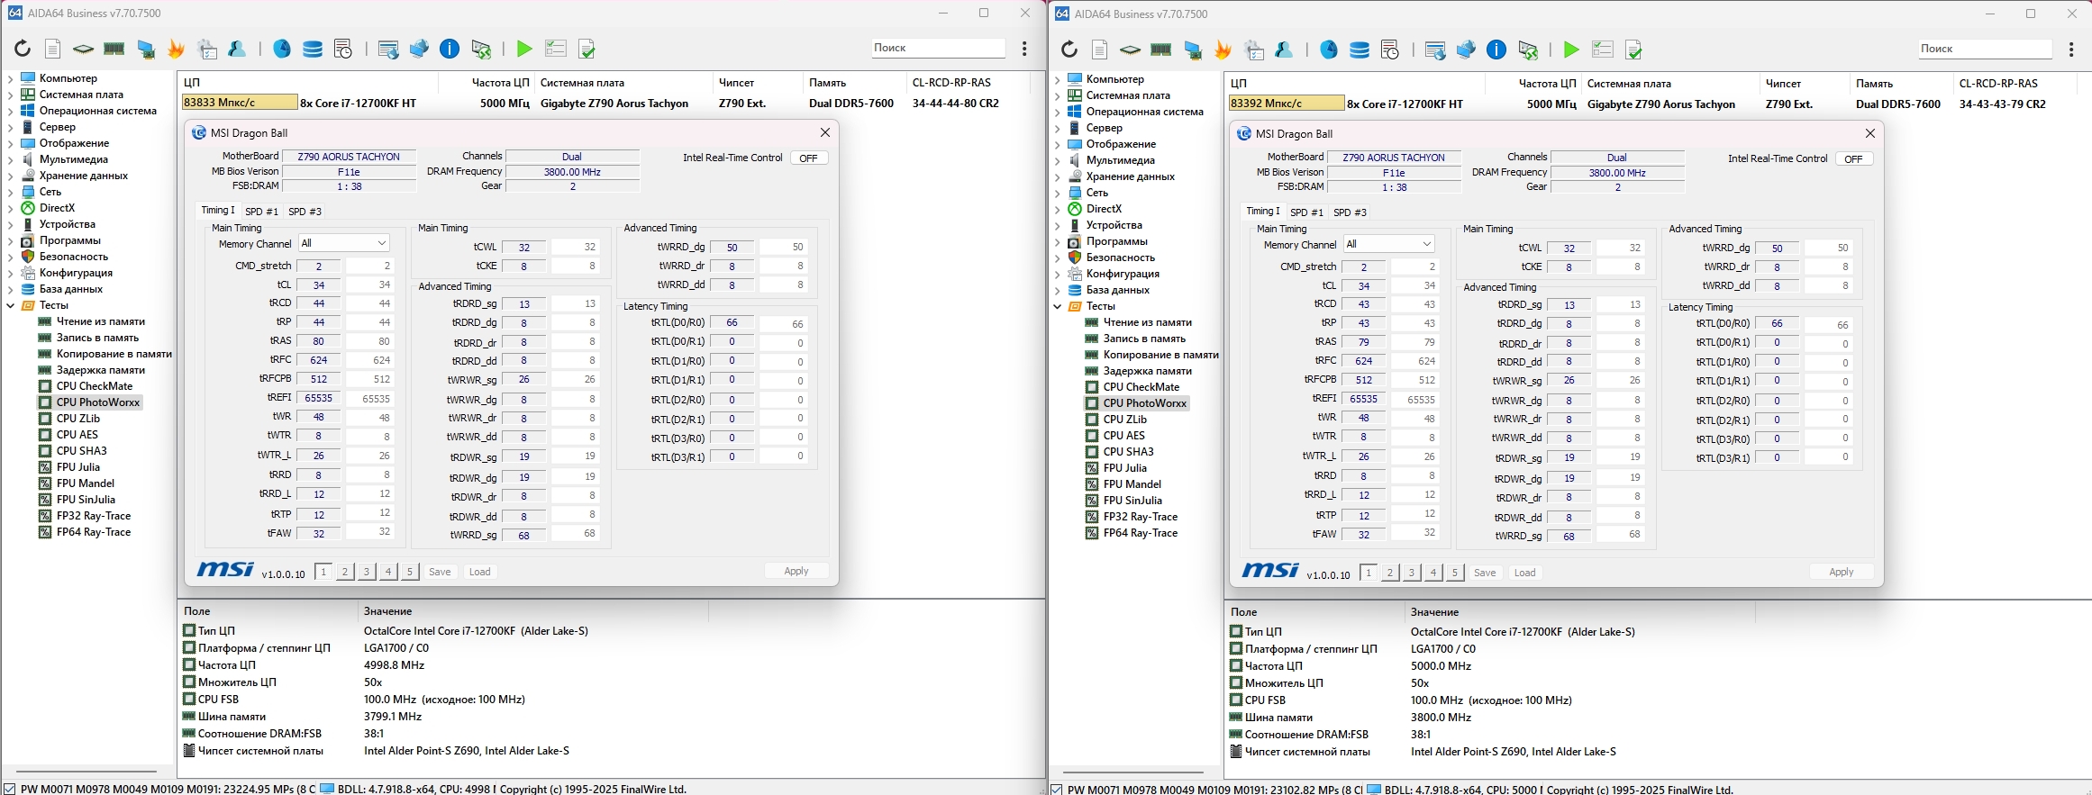This screenshot has width=2092, height=795.
Task: Click the monitors with globe icon in left toolbar
Action: click(x=419, y=49)
